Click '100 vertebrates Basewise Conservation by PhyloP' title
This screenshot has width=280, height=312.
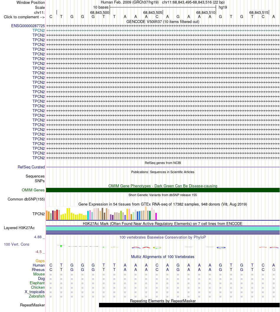click(163, 237)
